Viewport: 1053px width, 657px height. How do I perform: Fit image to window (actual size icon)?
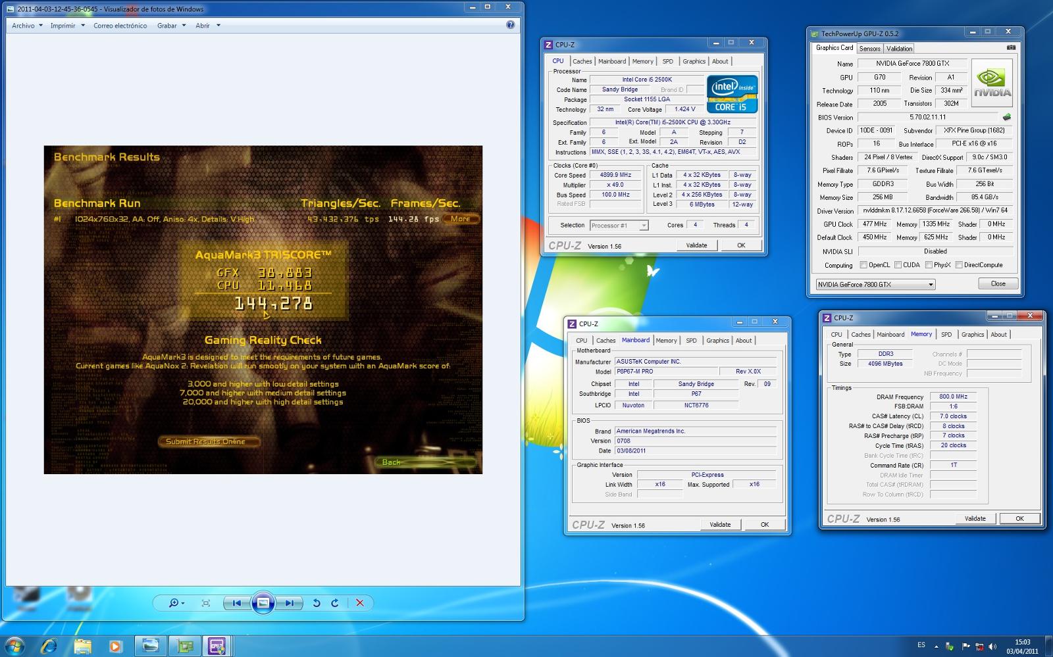click(206, 603)
